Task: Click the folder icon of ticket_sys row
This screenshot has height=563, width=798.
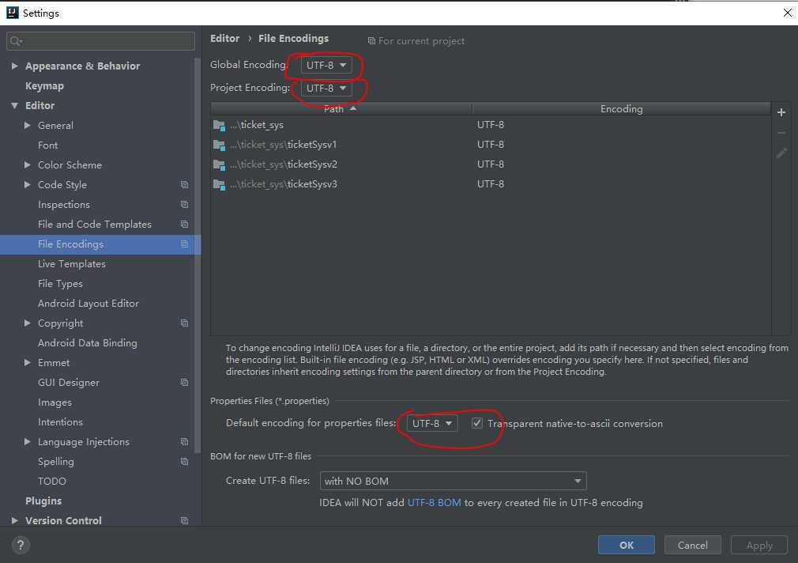Action: 220,126
